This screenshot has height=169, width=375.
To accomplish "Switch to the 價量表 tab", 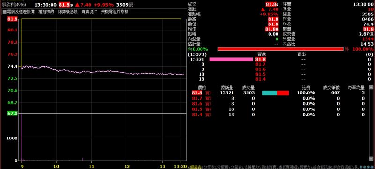I will click(x=195, y=167).
